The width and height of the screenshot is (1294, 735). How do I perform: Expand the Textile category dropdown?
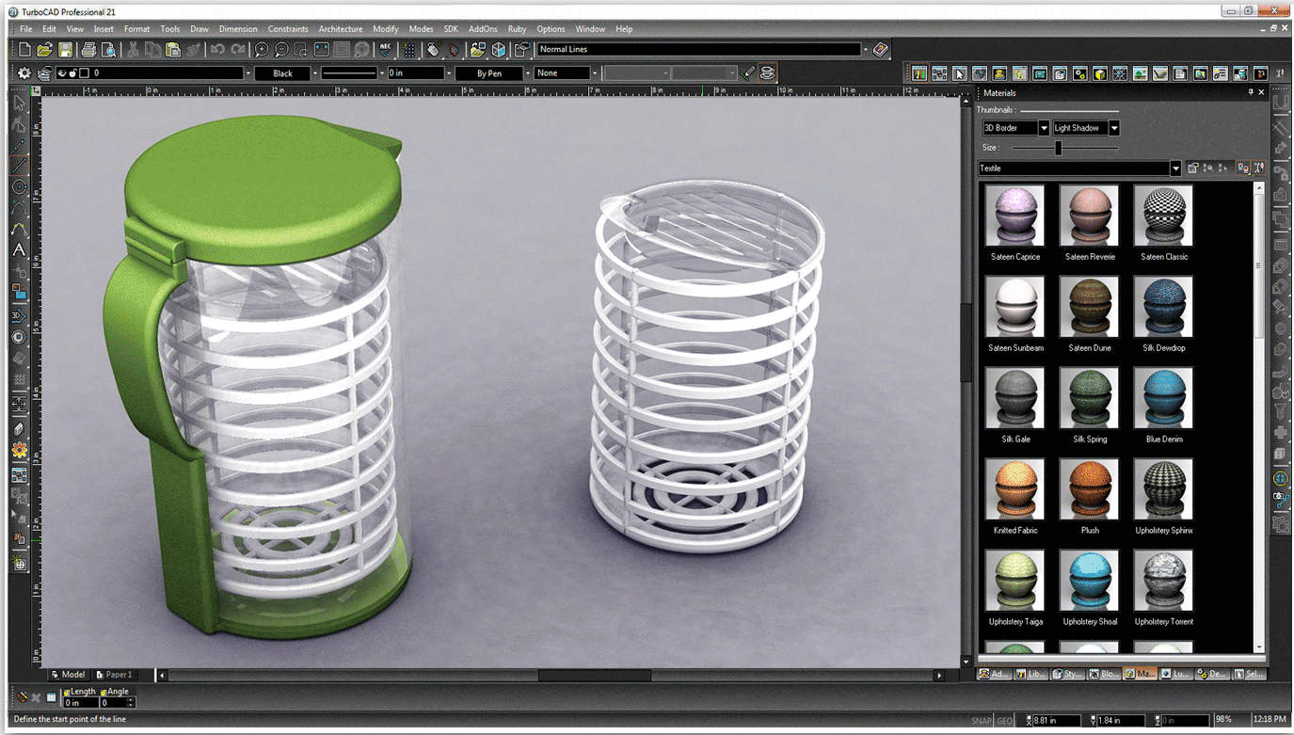click(1175, 168)
